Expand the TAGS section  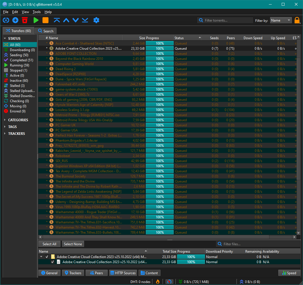coord(5,127)
